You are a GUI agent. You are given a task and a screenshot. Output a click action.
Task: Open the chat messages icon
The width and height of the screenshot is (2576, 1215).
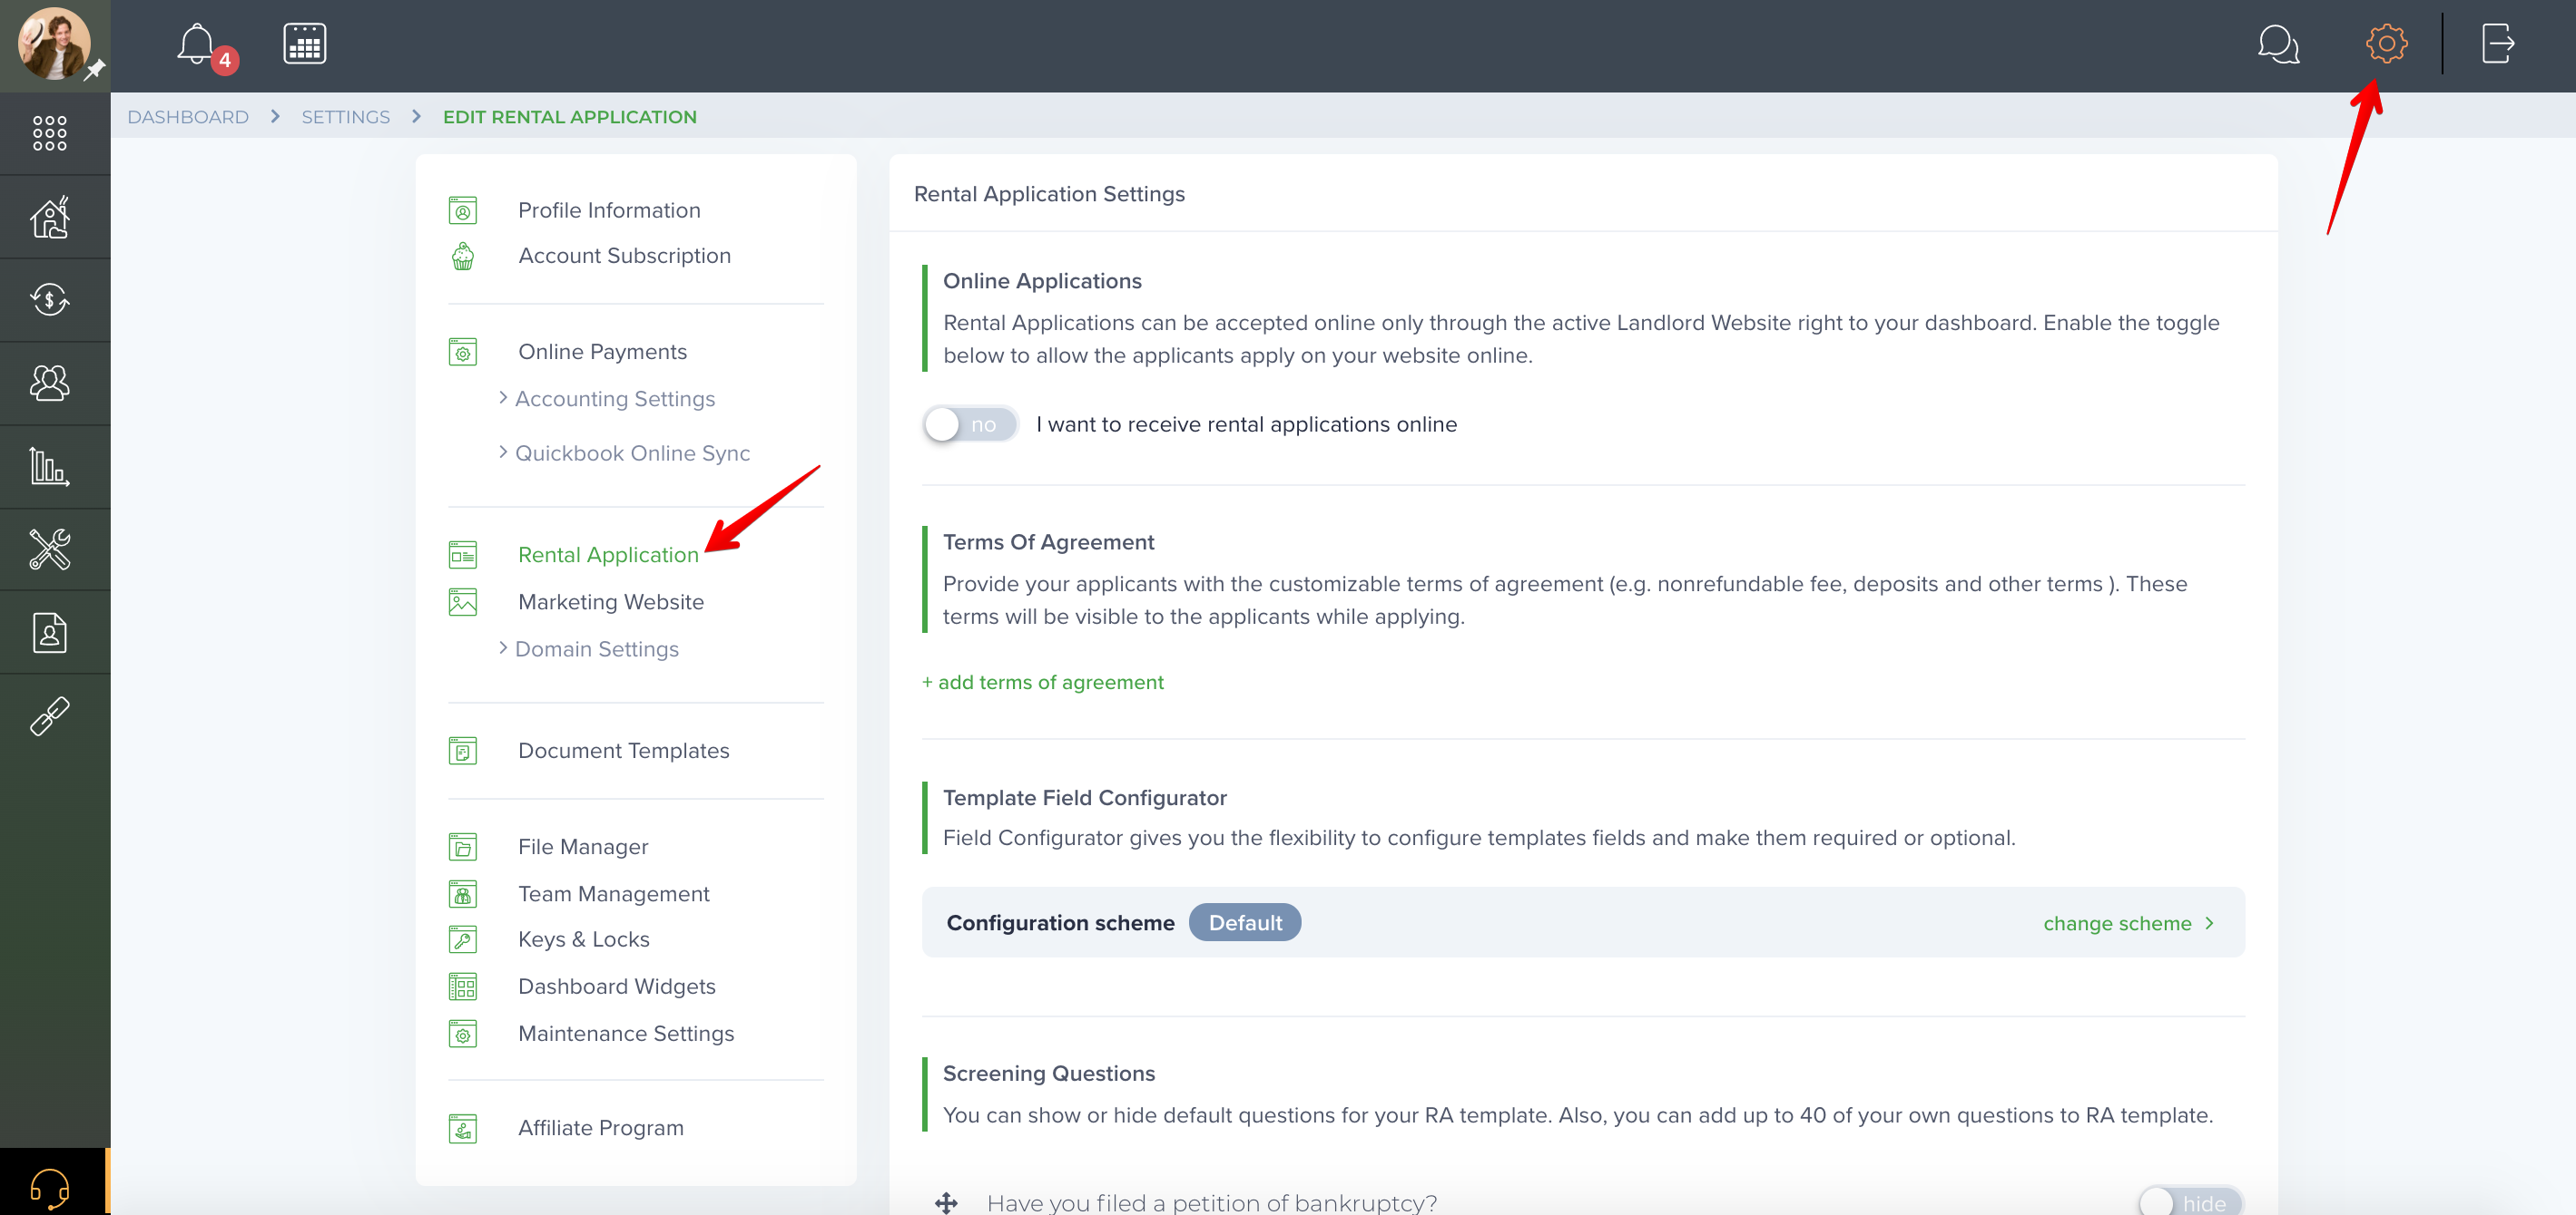[x=2278, y=44]
